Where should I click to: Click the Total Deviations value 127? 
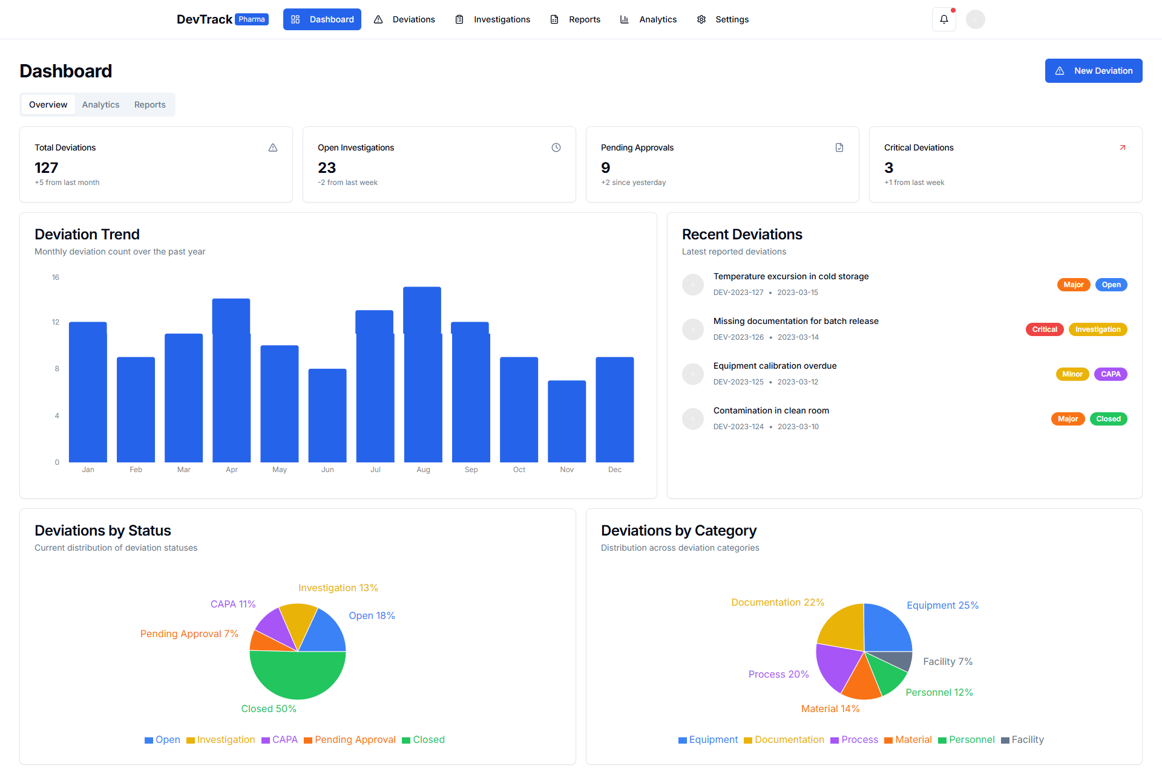[x=47, y=167]
